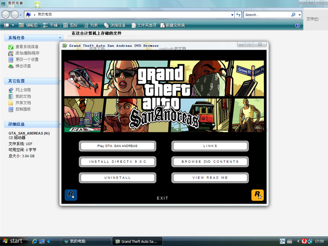Switch to 详细信息 details view

tap(115, 25)
